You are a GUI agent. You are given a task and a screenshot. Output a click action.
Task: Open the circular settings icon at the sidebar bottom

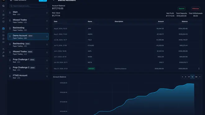(x=3, y=56)
